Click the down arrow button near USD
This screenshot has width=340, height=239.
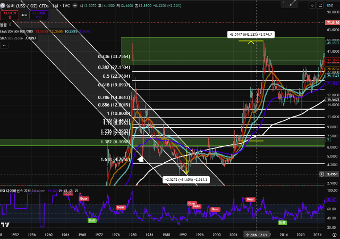coord(312,5)
